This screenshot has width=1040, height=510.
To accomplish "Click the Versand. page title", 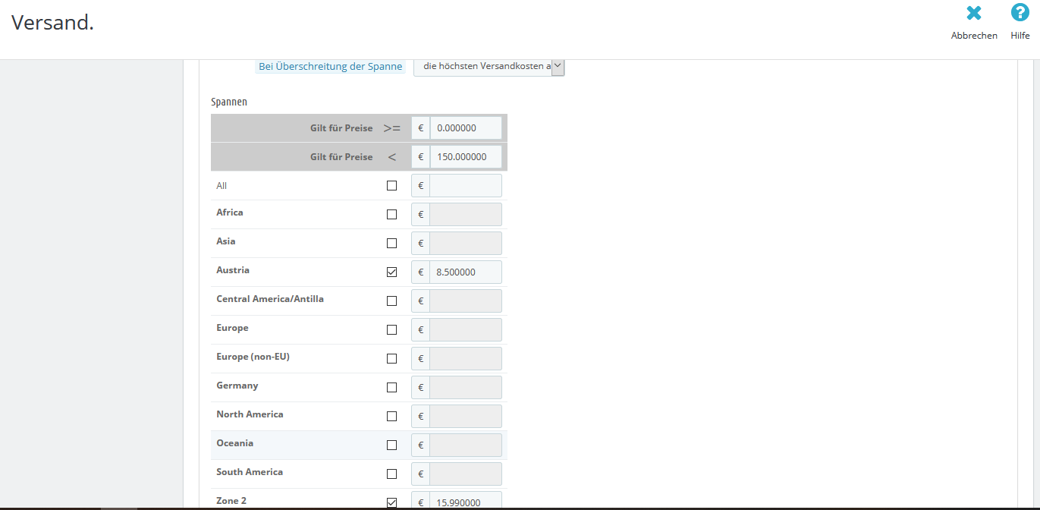I will [x=52, y=23].
